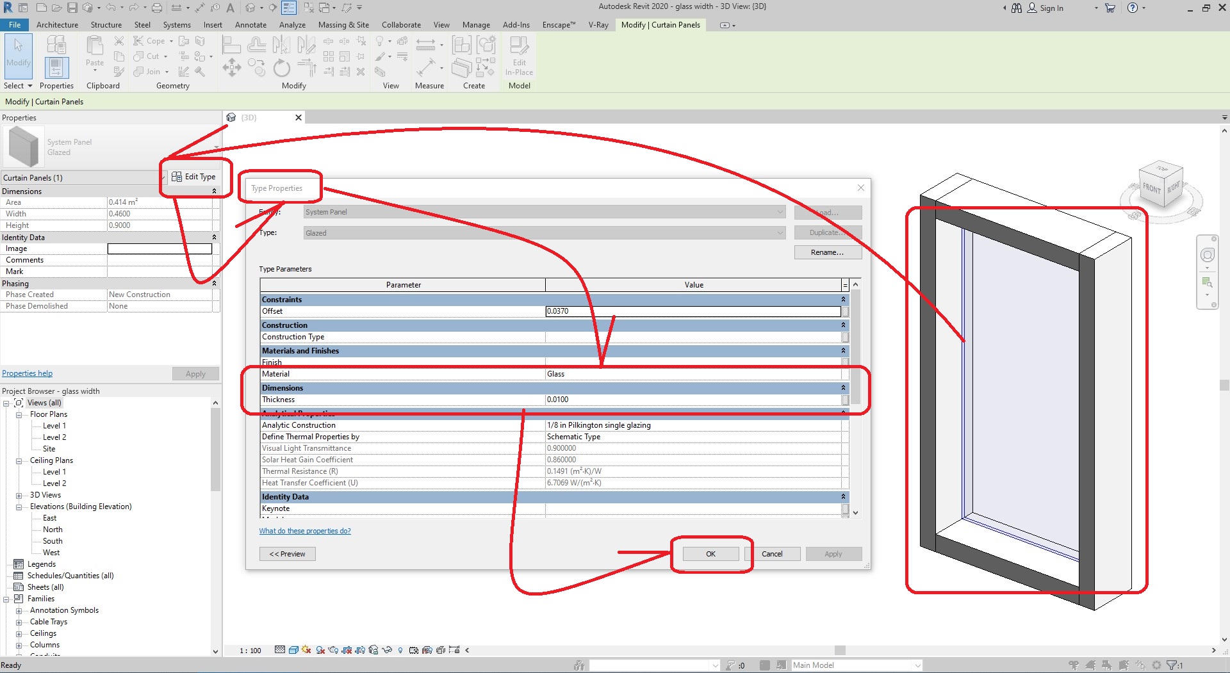
Task: Expand the 3D Views node in Project Browser
Action: [x=18, y=494]
